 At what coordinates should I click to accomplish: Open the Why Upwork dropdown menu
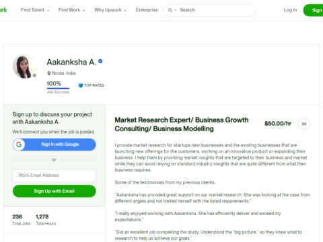click(x=110, y=10)
